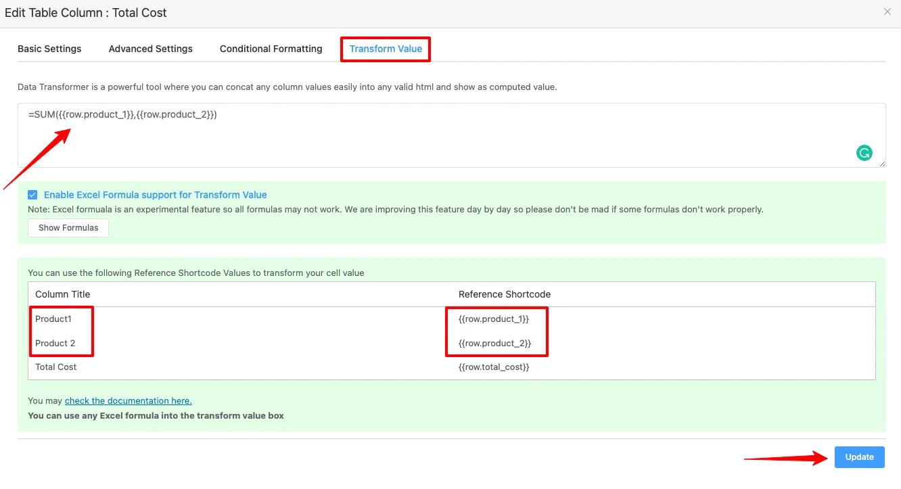Click the Update button
The height and width of the screenshot is (489, 901).
point(859,457)
